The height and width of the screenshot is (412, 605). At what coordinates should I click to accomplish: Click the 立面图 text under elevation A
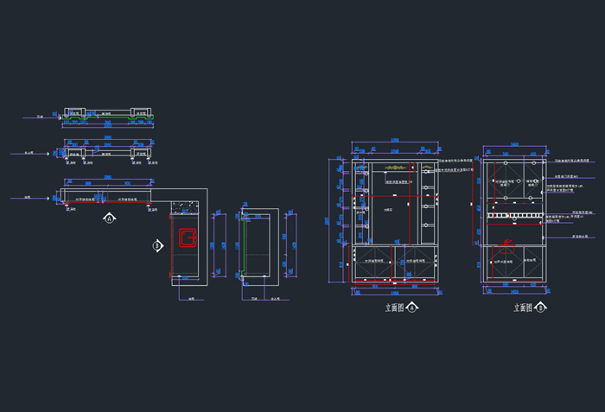[395, 307]
